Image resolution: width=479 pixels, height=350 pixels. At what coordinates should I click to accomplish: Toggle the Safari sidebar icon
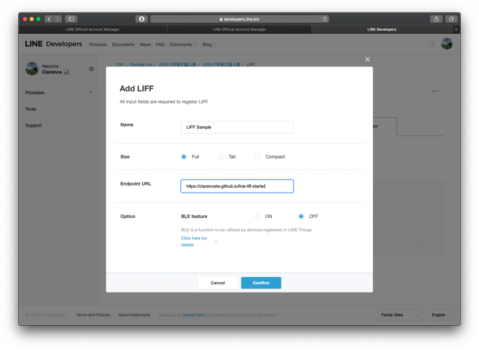(x=71, y=19)
